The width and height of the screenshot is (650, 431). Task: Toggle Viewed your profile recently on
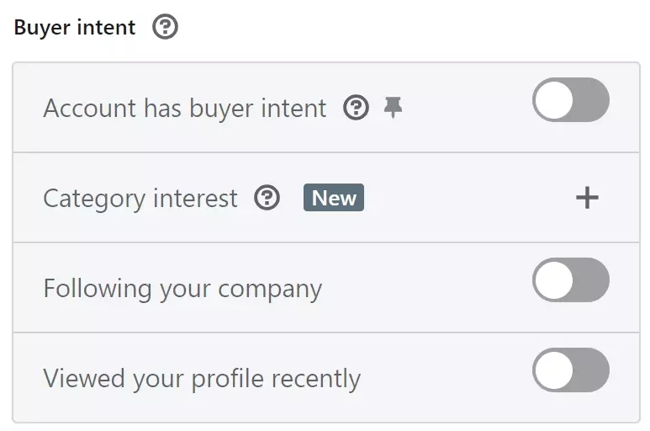coord(571,370)
